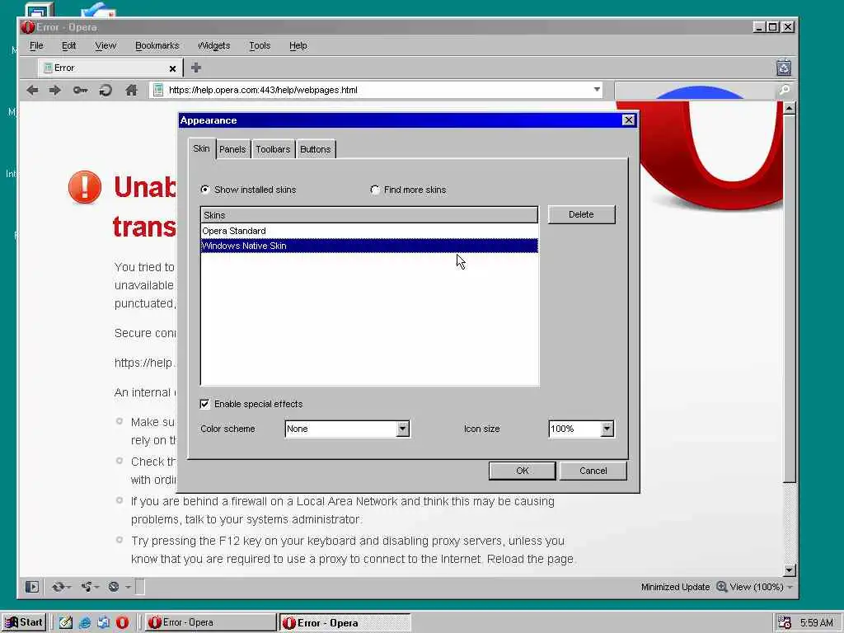Image resolution: width=844 pixels, height=633 pixels.
Task: Go back with the left arrow icon
Action: click(33, 90)
